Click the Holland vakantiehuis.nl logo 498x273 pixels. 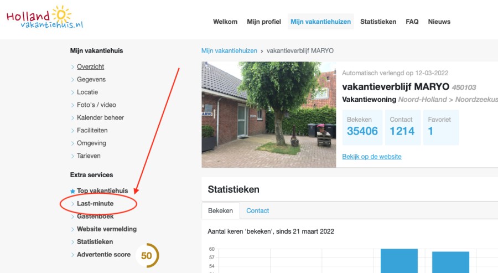(45, 18)
